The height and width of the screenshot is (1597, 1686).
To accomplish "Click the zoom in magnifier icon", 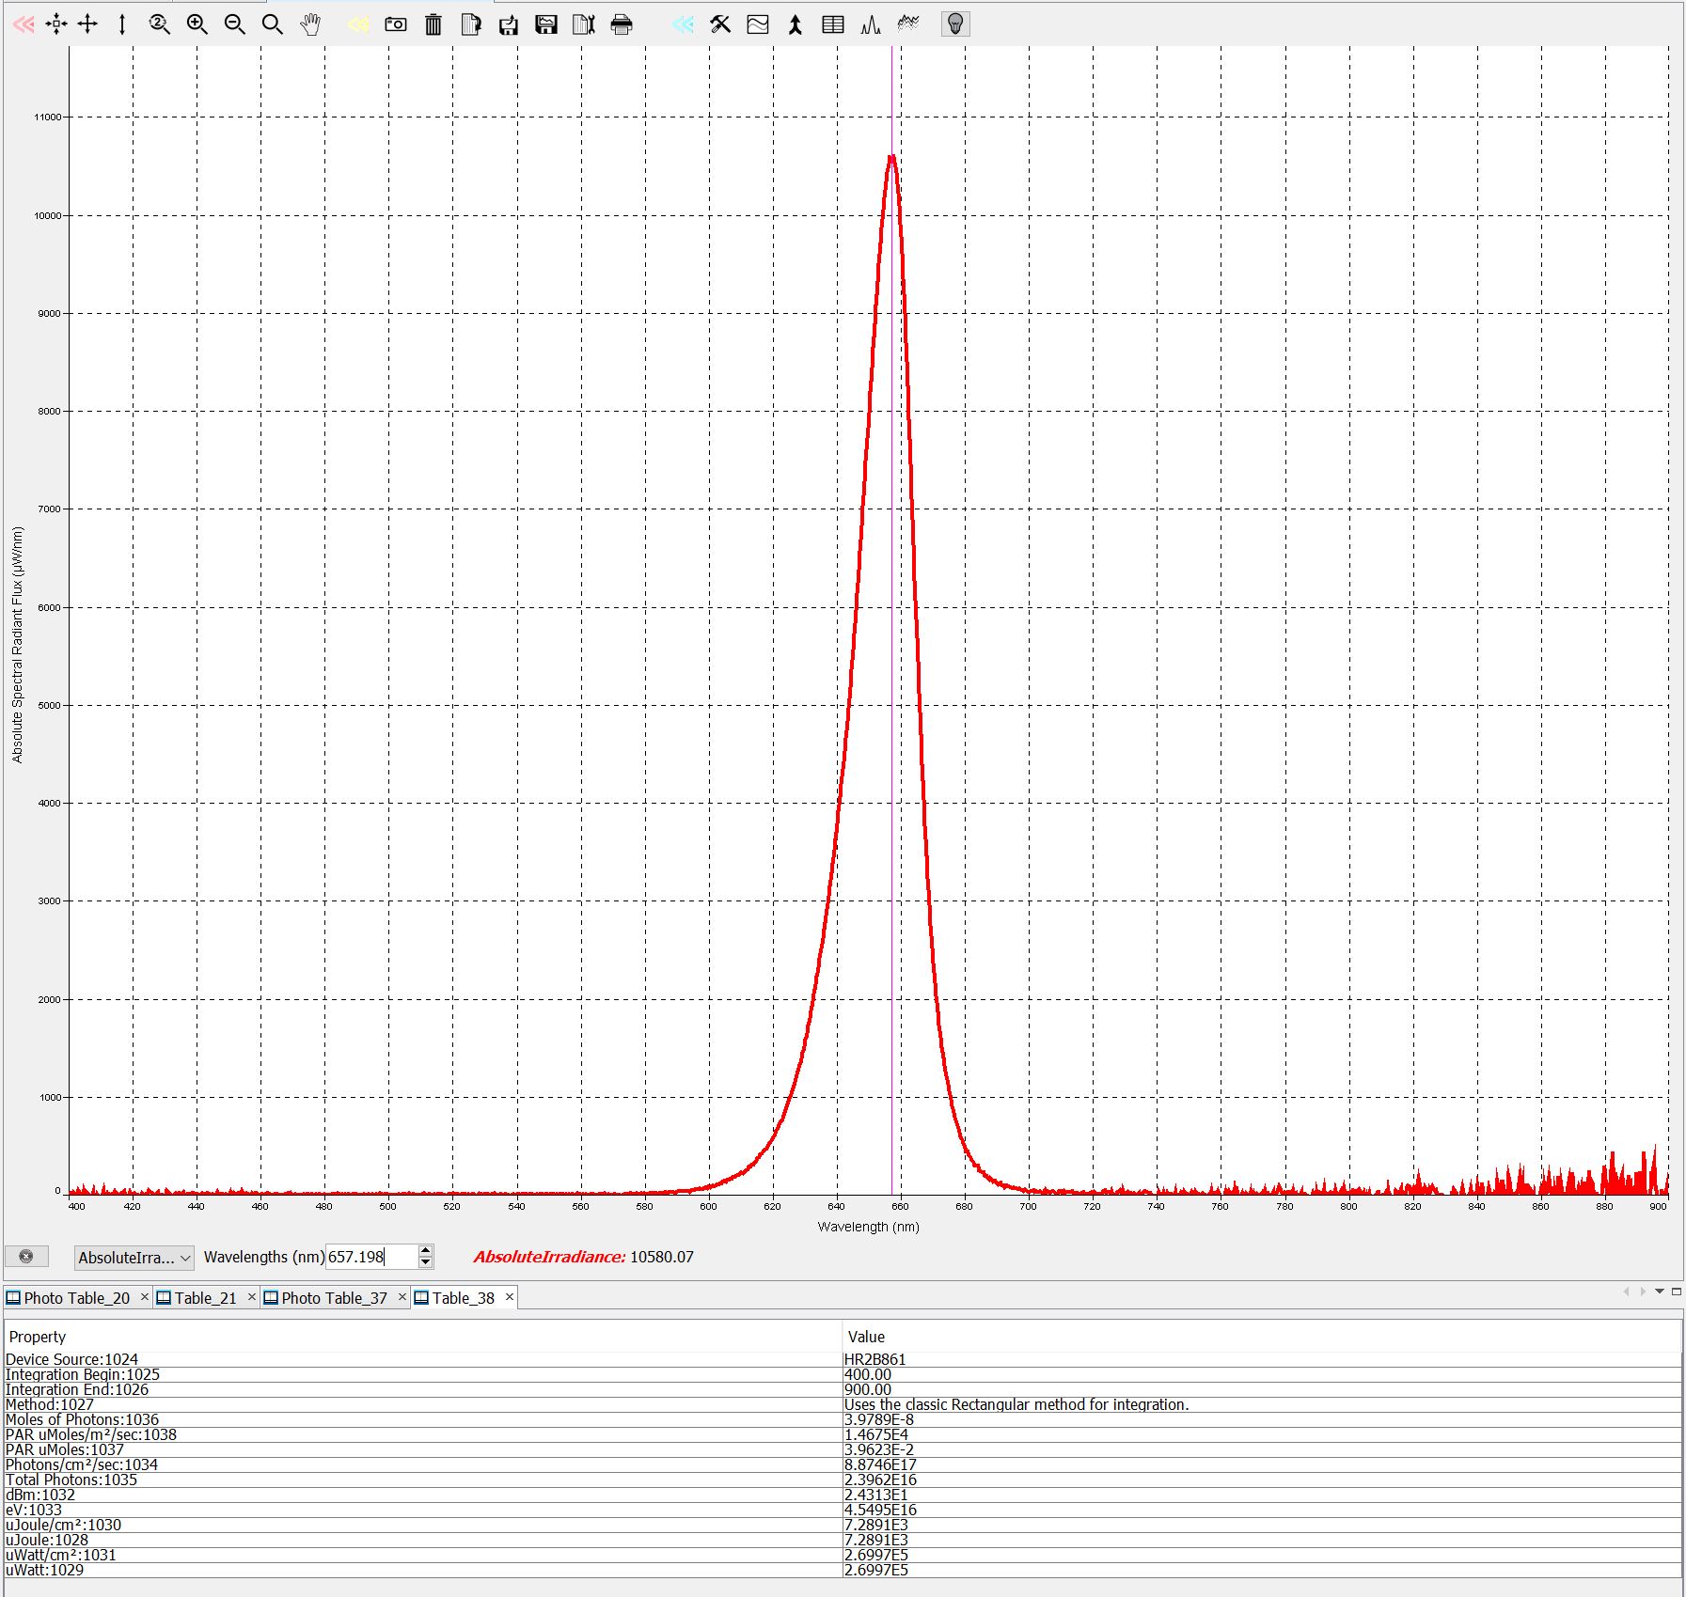I will (197, 24).
